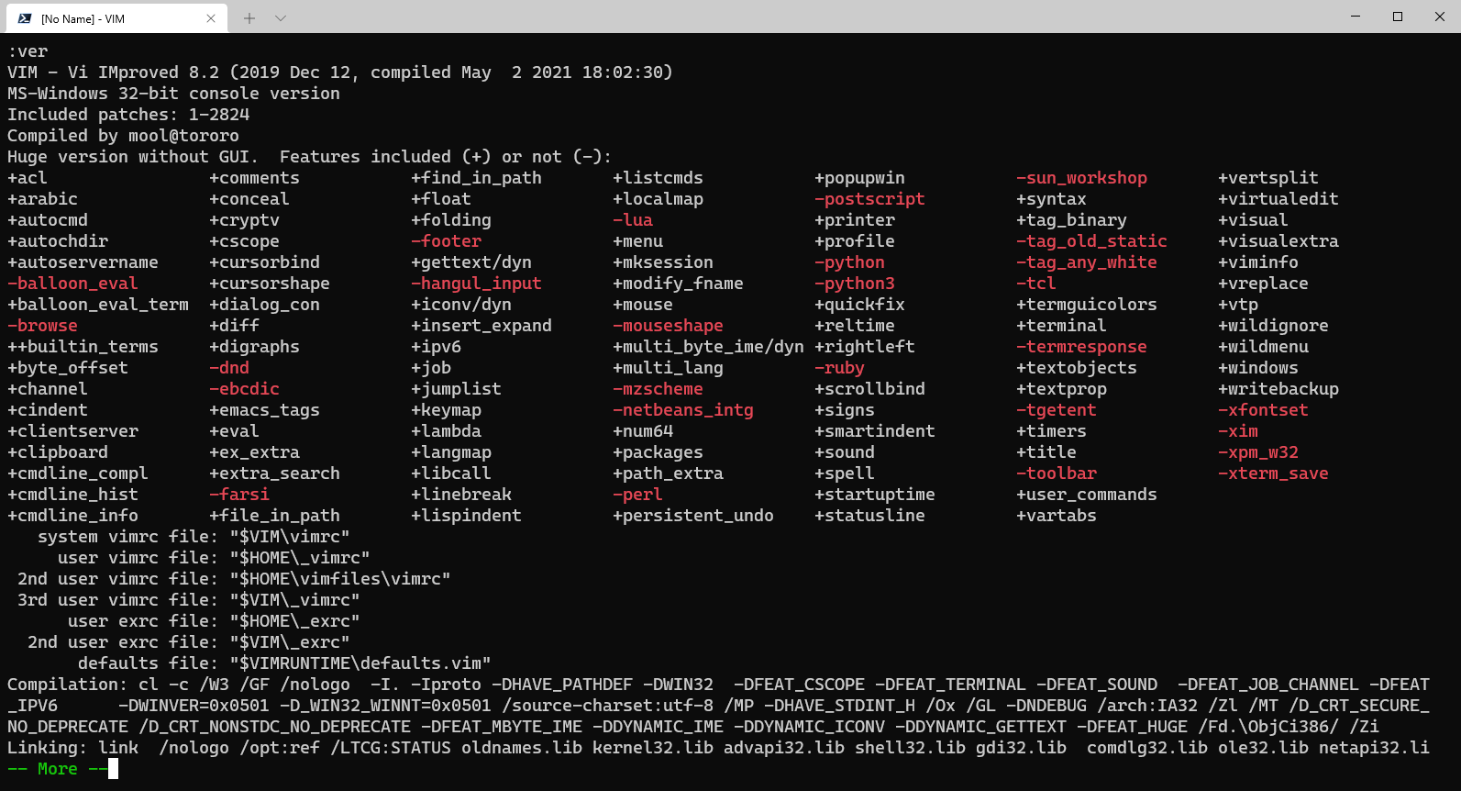Click the '-mouseshape' feature text

pos(668,326)
